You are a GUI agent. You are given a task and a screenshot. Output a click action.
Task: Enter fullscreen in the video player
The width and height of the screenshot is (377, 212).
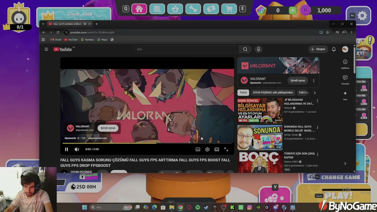(x=226, y=149)
